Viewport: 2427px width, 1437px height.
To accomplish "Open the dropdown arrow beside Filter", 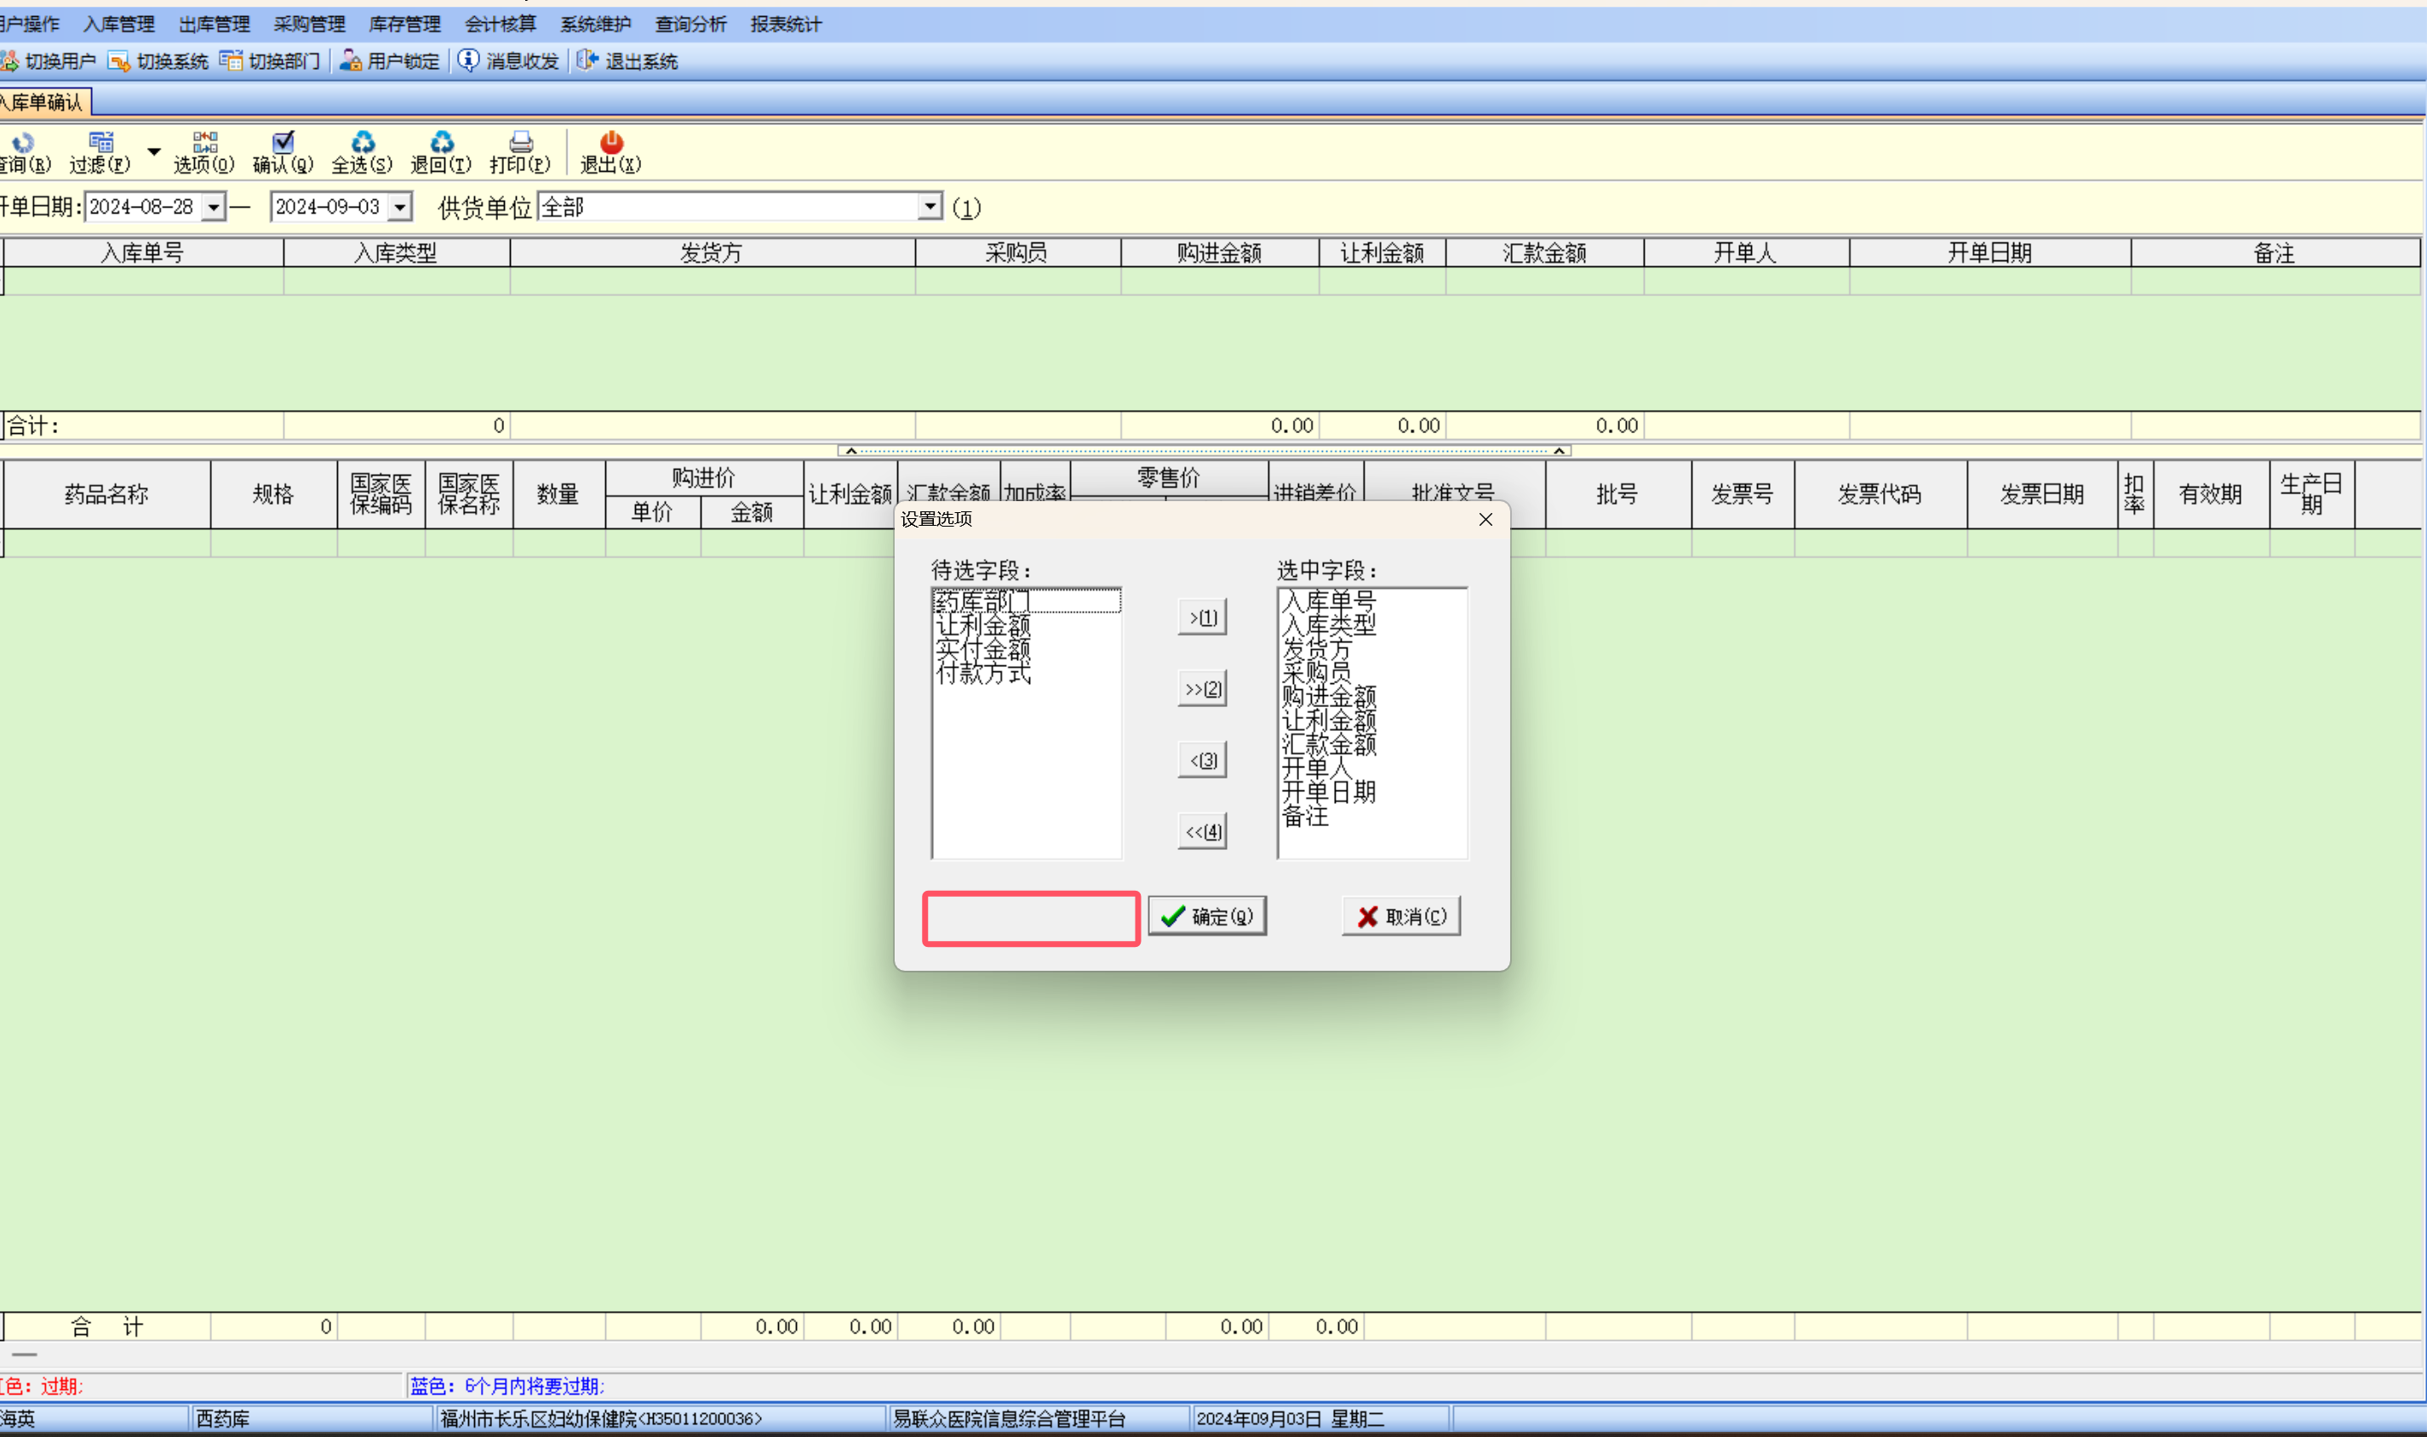I will 154,151.
